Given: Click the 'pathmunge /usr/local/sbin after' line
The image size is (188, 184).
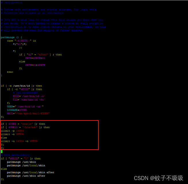Looking at the screenshot, I should pos(30,172).
